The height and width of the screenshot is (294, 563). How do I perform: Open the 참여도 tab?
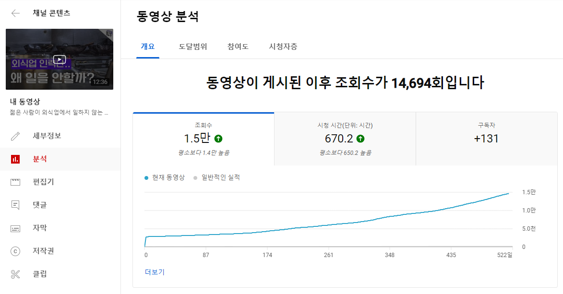pyautogui.click(x=237, y=47)
